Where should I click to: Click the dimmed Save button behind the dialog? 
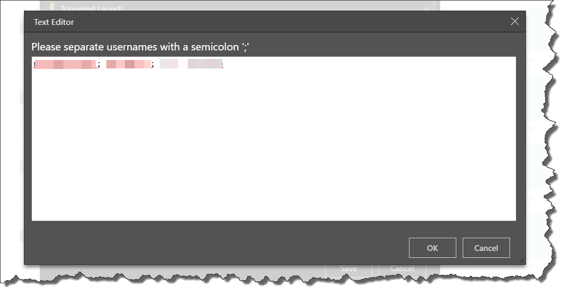pos(348,268)
